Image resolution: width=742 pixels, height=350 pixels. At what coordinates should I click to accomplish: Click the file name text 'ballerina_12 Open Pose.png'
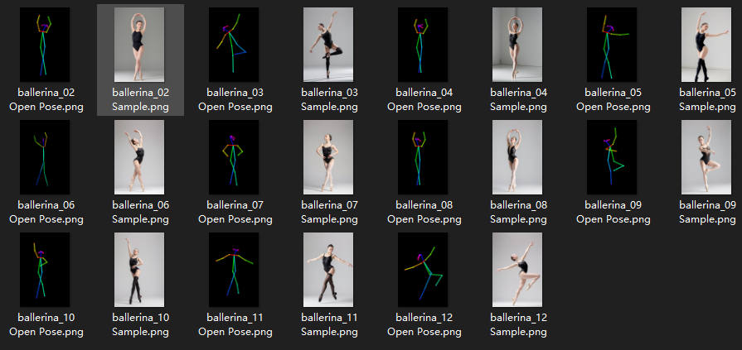pos(424,324)
